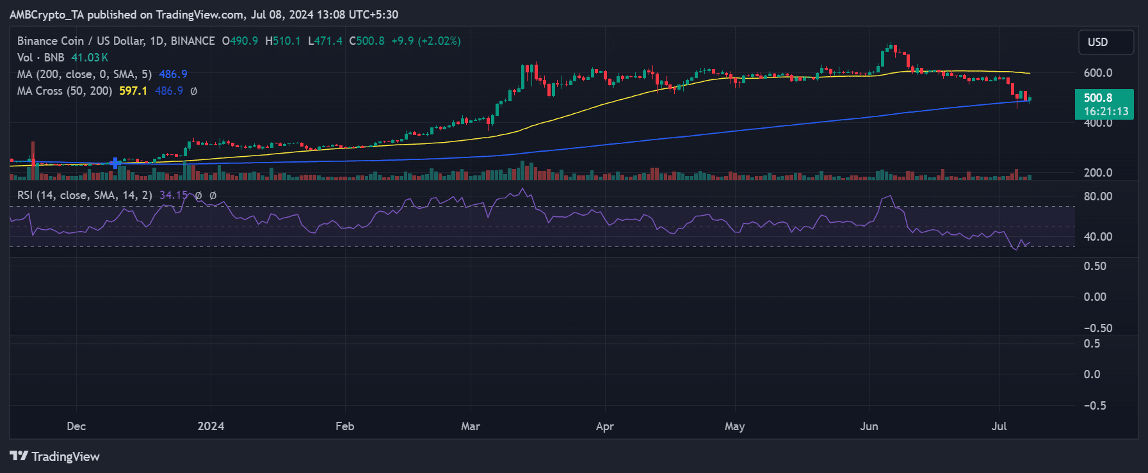Image resolution: width=1148 pixels, height=473 pixels.
Task: Click the open price O490.9
Action: point(240,41)
